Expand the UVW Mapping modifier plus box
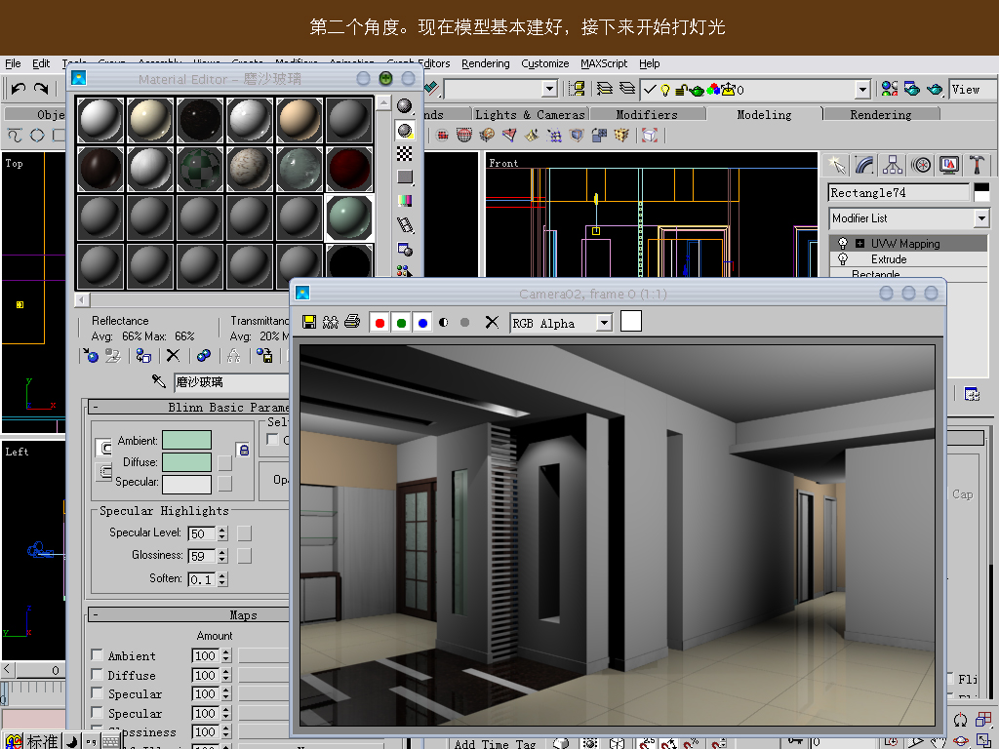 click(860, 243)
